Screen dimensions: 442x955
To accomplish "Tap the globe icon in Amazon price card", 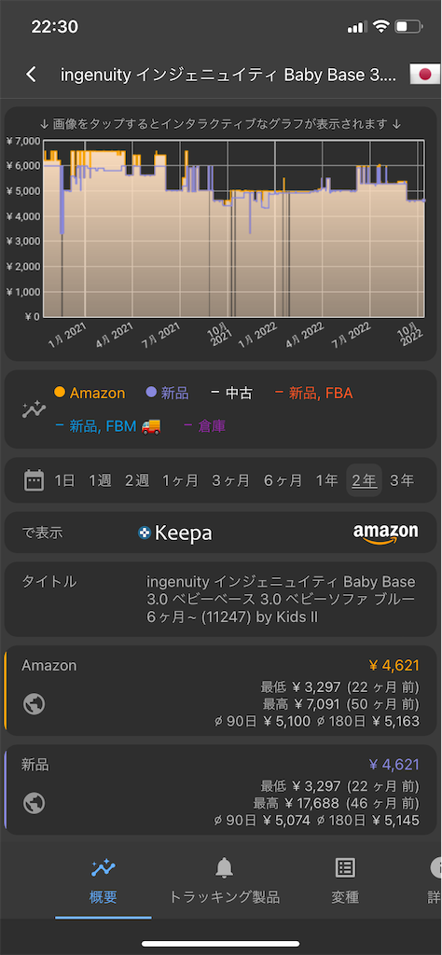I will pos(35,704).
